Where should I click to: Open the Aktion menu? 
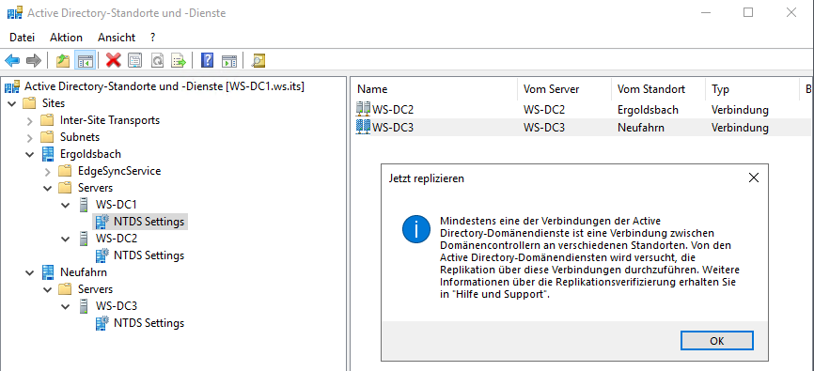click(66, 38)
